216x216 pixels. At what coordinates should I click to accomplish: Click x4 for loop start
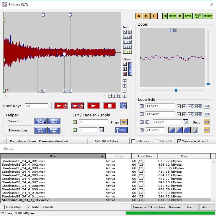[x=207, y=106]
